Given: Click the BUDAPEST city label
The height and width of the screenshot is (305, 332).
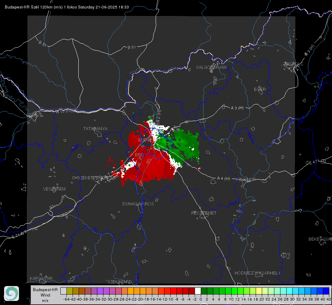Looking at the screenshot, I should point(149,140).
